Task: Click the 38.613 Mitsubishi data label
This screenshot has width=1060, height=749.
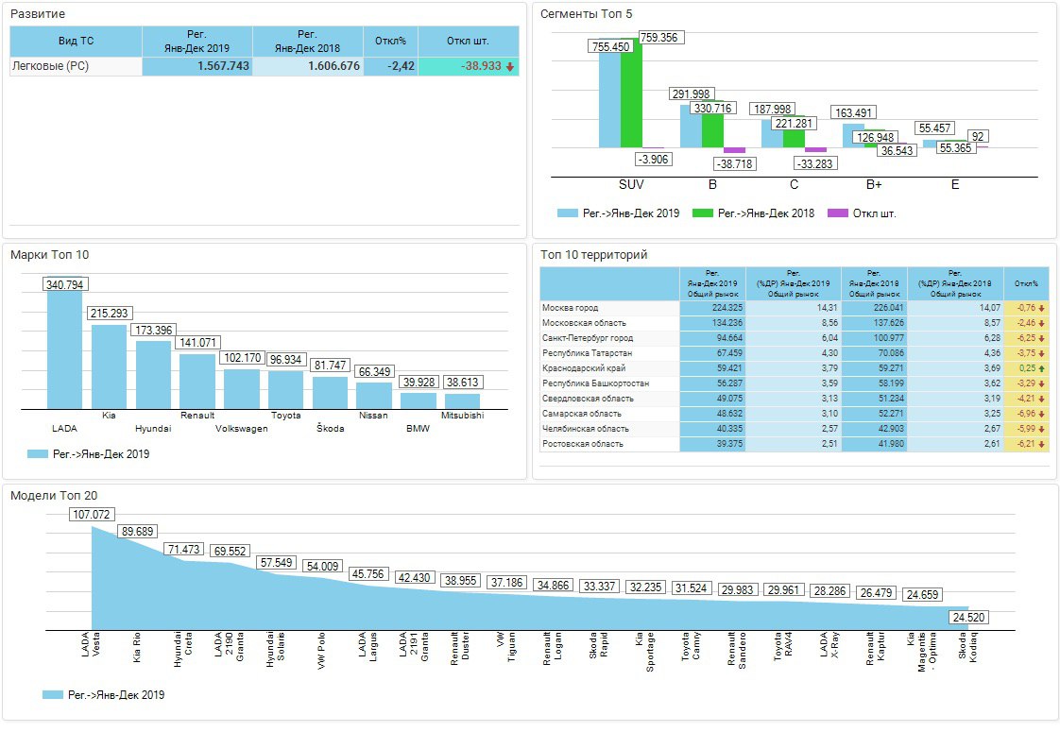Action: coord(463,382)
